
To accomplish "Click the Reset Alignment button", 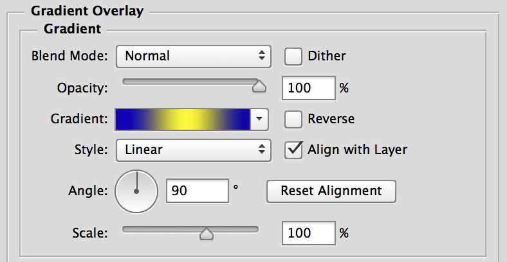I will click(331, 191).
